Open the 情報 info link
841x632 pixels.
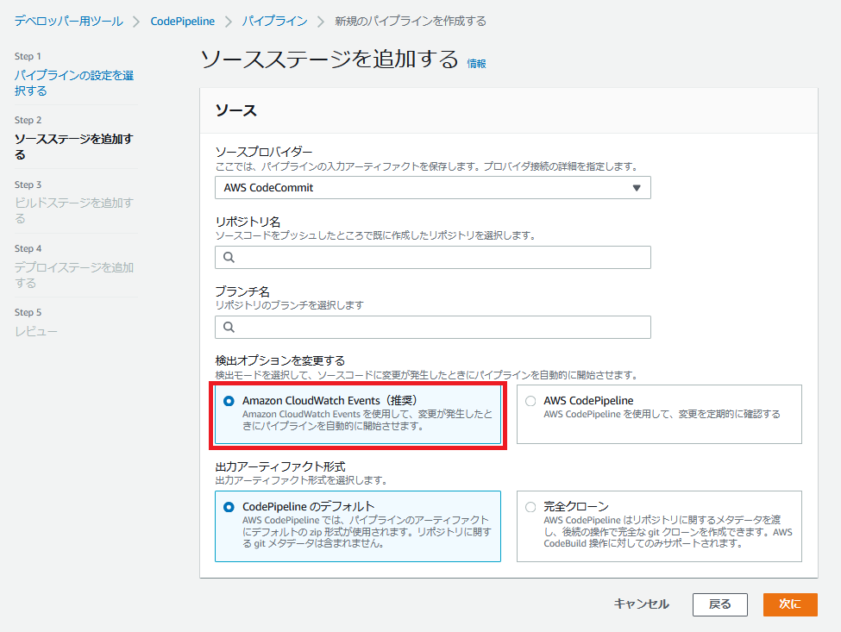click(476, 64)
